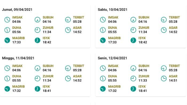Image resolution: width=187 pixels, height=105 pixels.
Task: Select the Senin, 12/04/2021 date heading
Action: [x=112, y=58]
